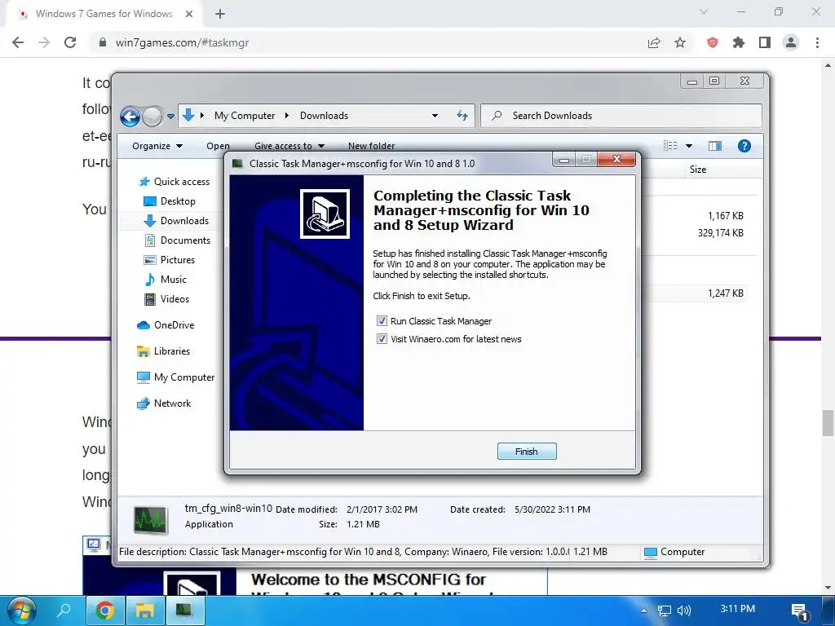The image size is (835, 626).
Task: Bookmark this page with the star icon
Action: click(680, 42)
